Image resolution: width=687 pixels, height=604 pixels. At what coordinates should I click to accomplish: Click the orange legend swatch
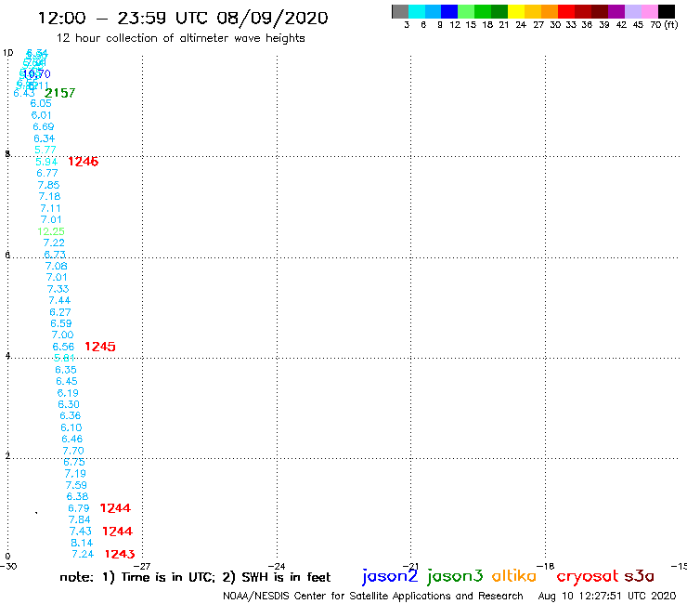(550, 11)
